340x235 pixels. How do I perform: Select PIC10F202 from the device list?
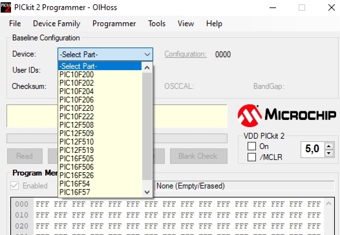click(x=100, y=83)
